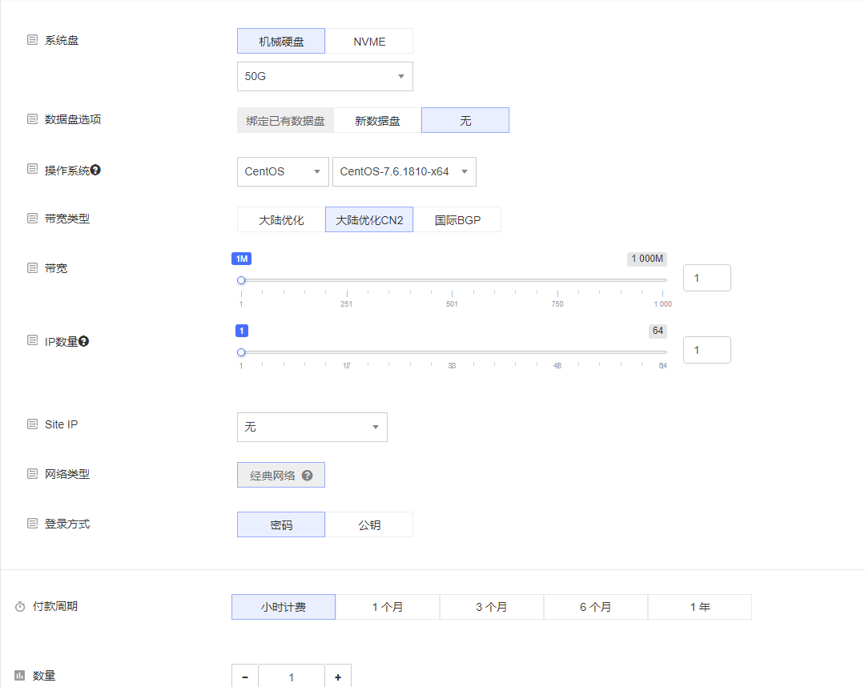Select 公钥 login method
This screenshot has height=687, width=865.
(x=369, y=525)
